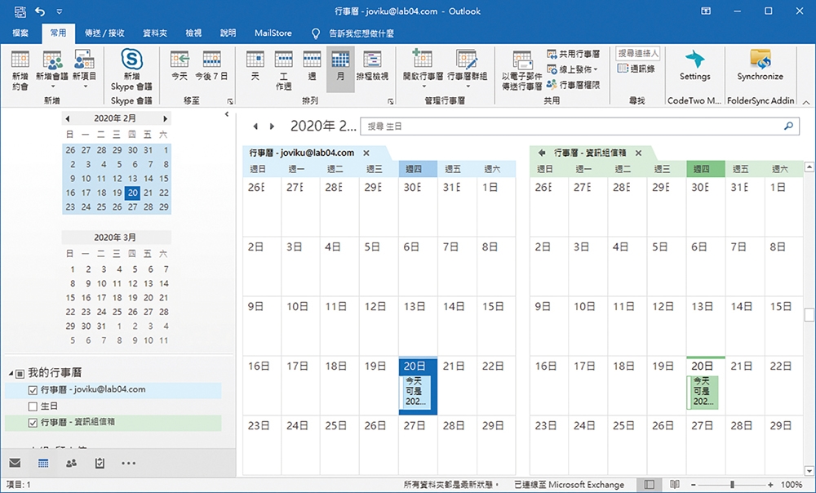Viewport: 816px width, 493px height.
Task: Open 行事曆權限 calendar permissions
Action: 574,84
